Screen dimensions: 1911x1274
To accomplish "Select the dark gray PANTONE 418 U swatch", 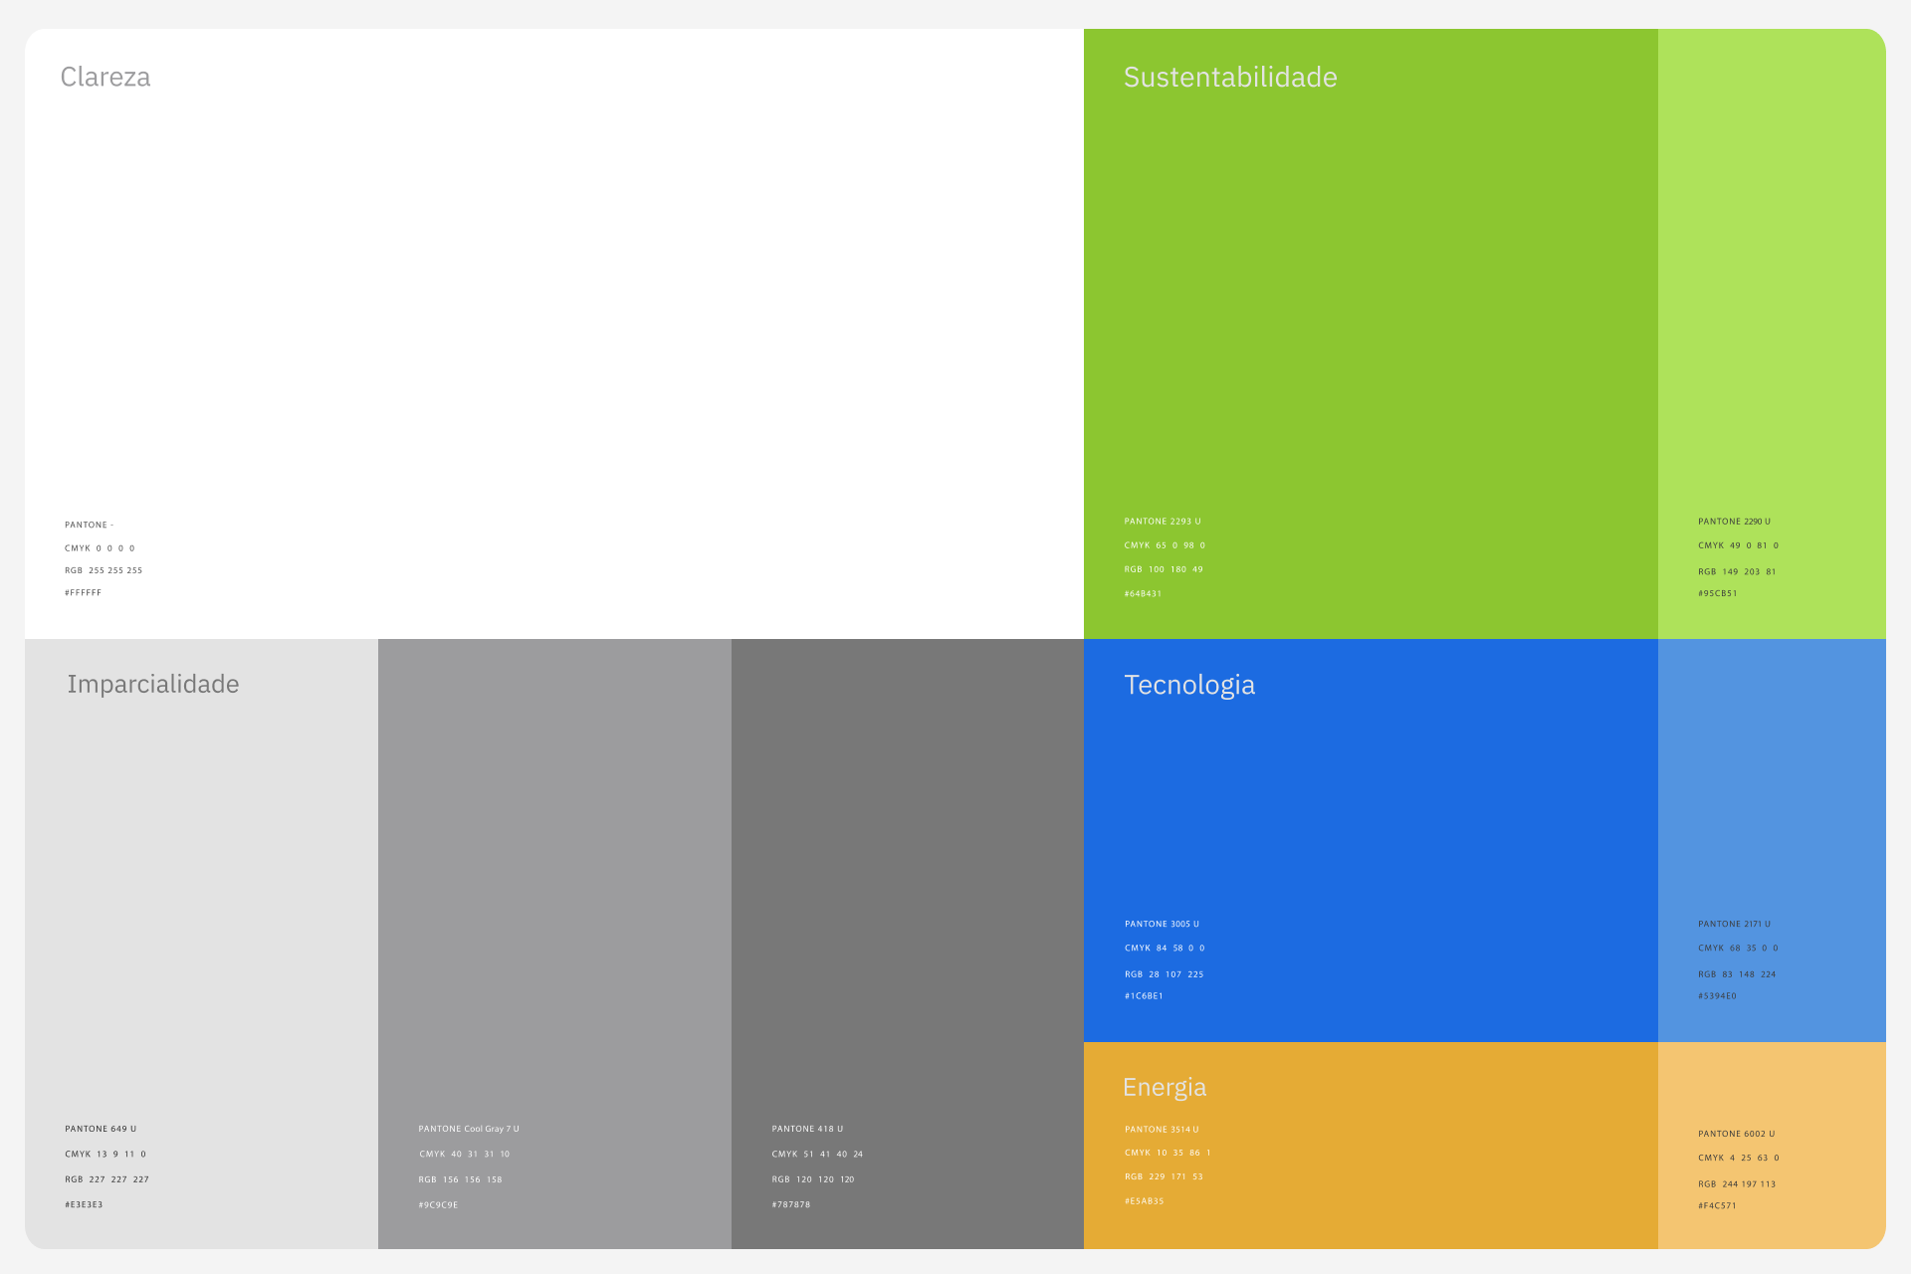I will point(907,896).
